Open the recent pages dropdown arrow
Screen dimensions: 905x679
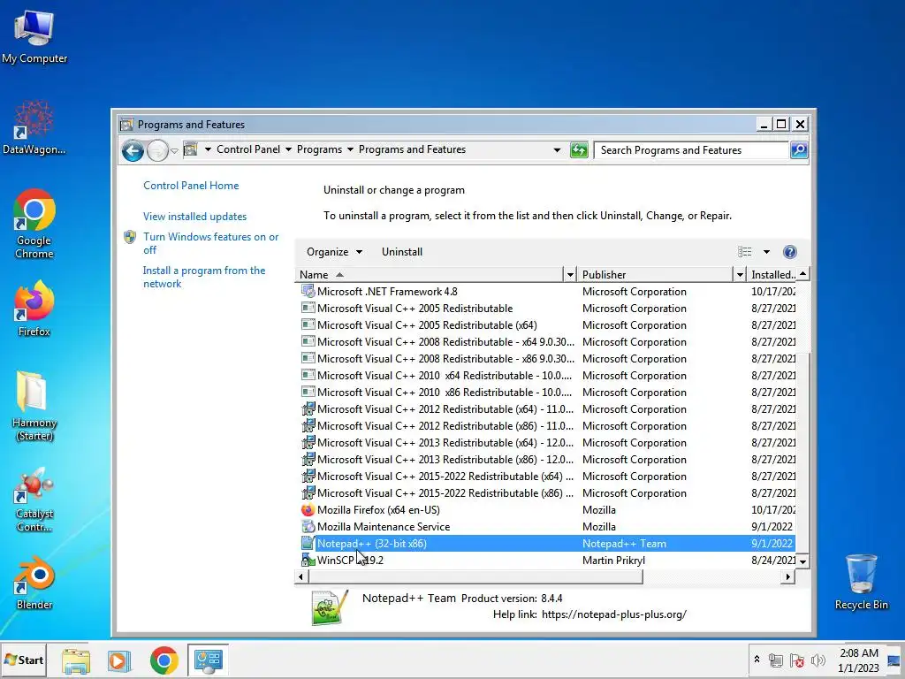tap(174, 151)
